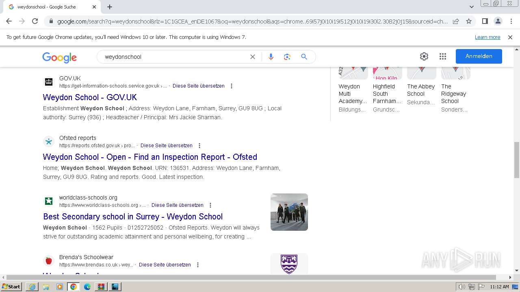Bookmark this page with the star icon
This screenshot has width=520, height=292.
(x=469, y=21)
